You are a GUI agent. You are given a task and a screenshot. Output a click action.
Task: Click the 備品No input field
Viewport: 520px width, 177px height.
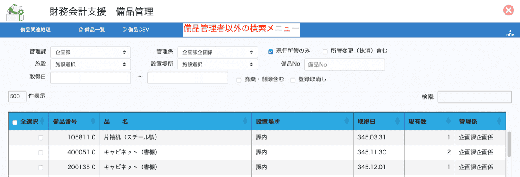[344, 64]
